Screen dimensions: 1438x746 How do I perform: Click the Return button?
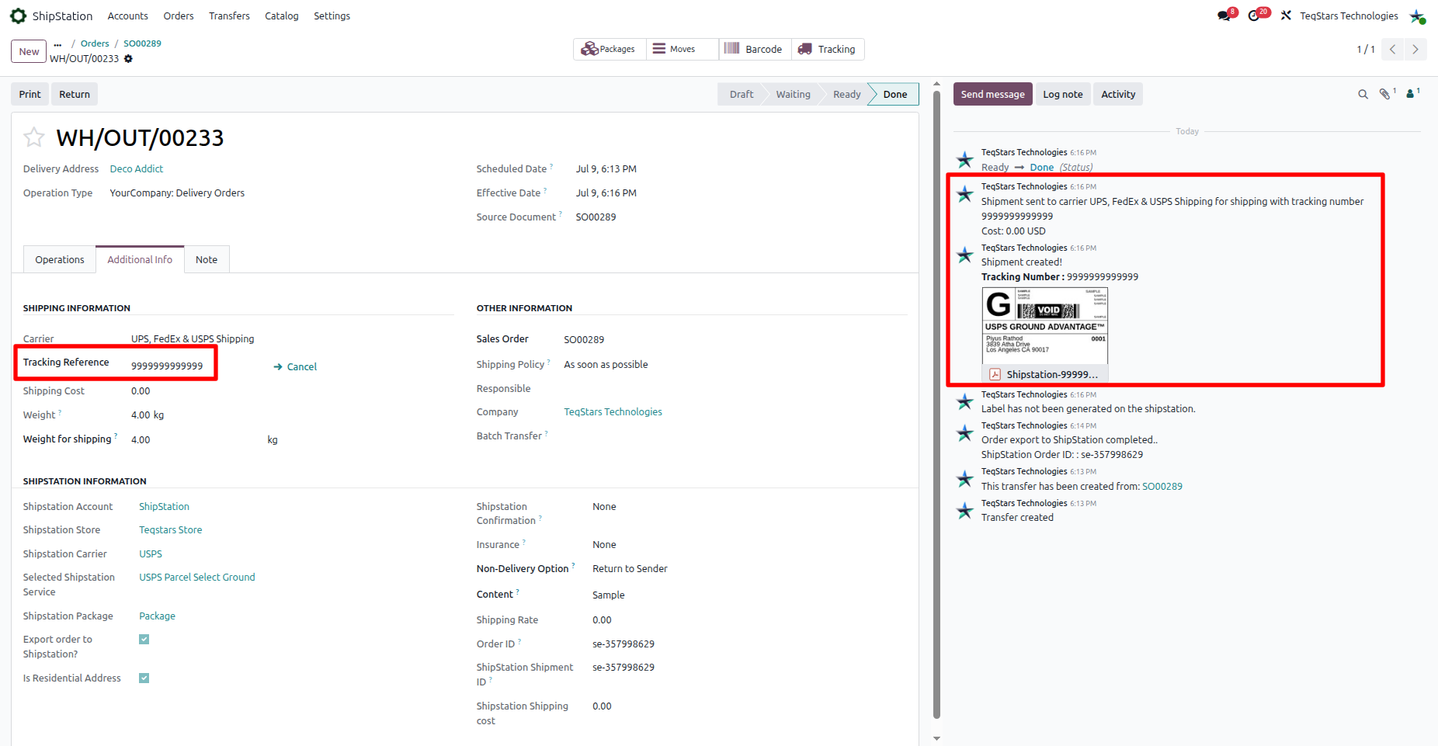[x=75, y=94]
